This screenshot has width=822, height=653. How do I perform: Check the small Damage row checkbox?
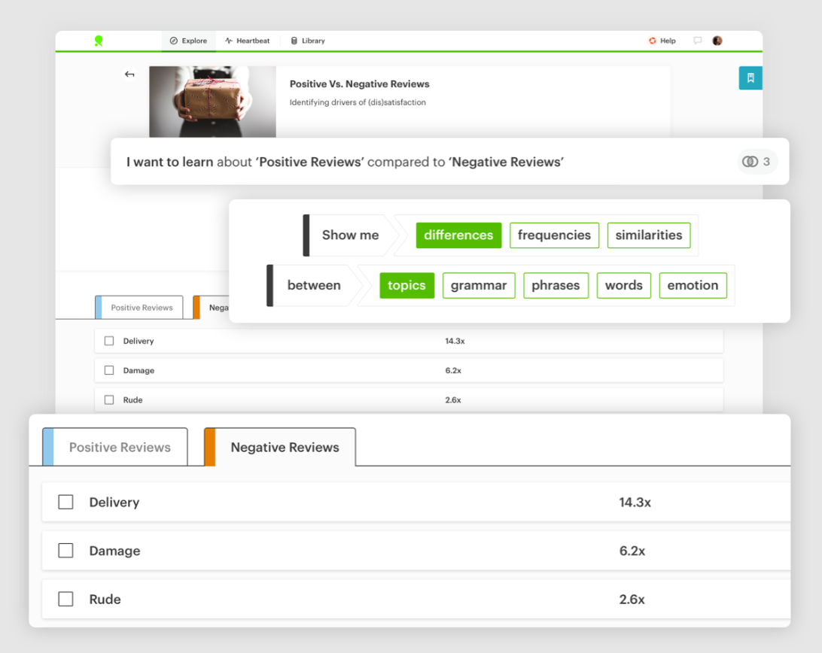pyautogui.click(x=109, y=371)
